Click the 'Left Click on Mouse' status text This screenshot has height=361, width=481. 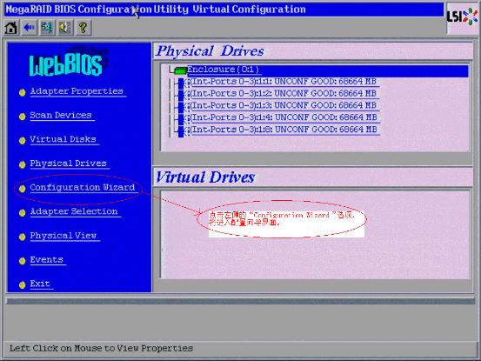[x=101, y=349]
